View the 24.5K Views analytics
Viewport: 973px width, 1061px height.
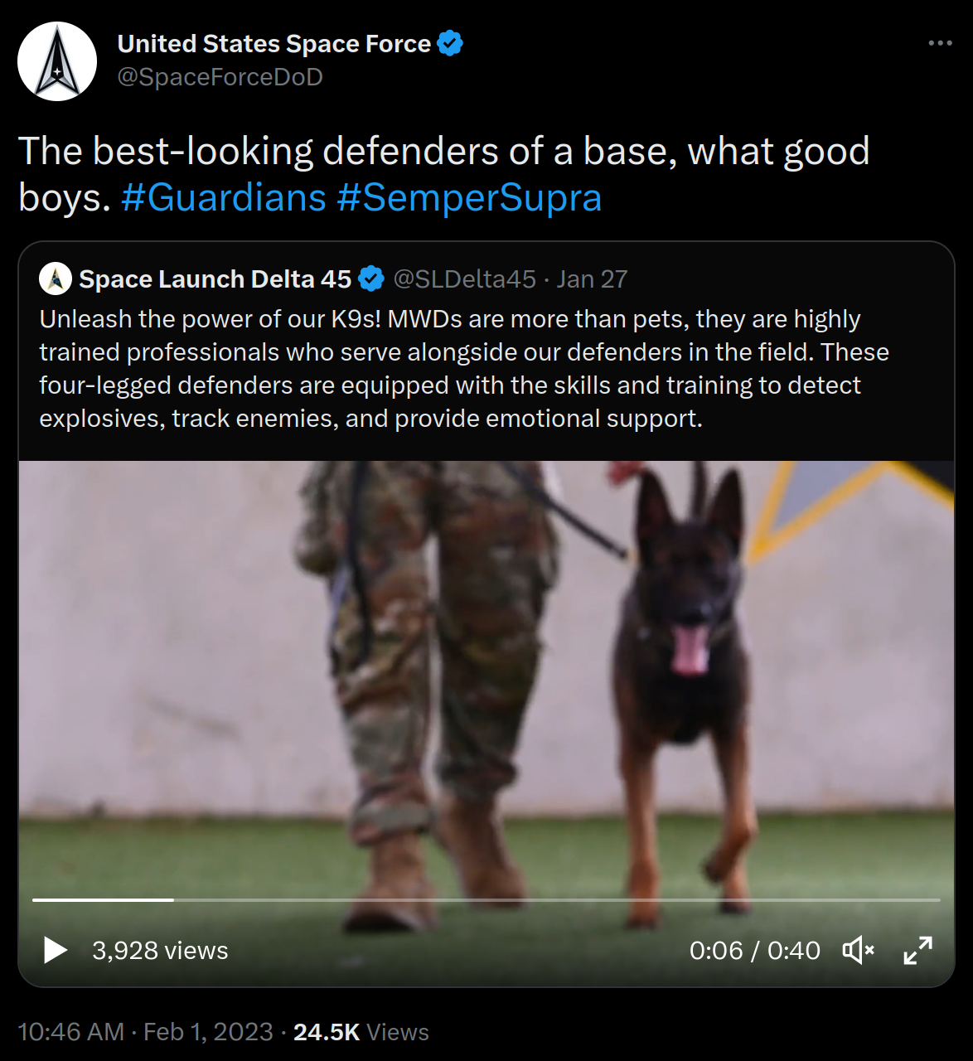361,1032
